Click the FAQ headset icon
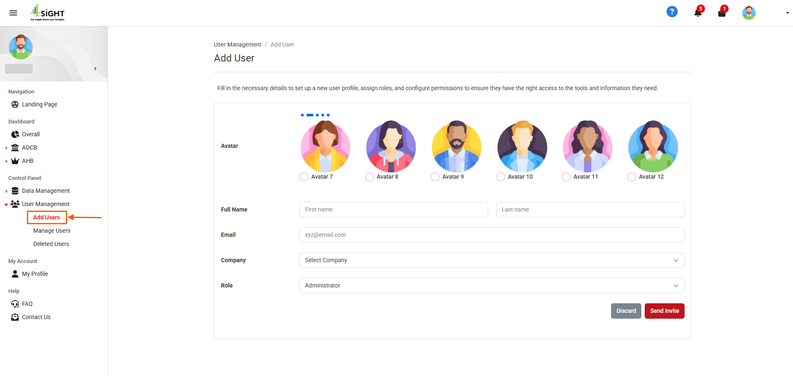Viewport: 793px width, 376px height. tap(15, 304)
